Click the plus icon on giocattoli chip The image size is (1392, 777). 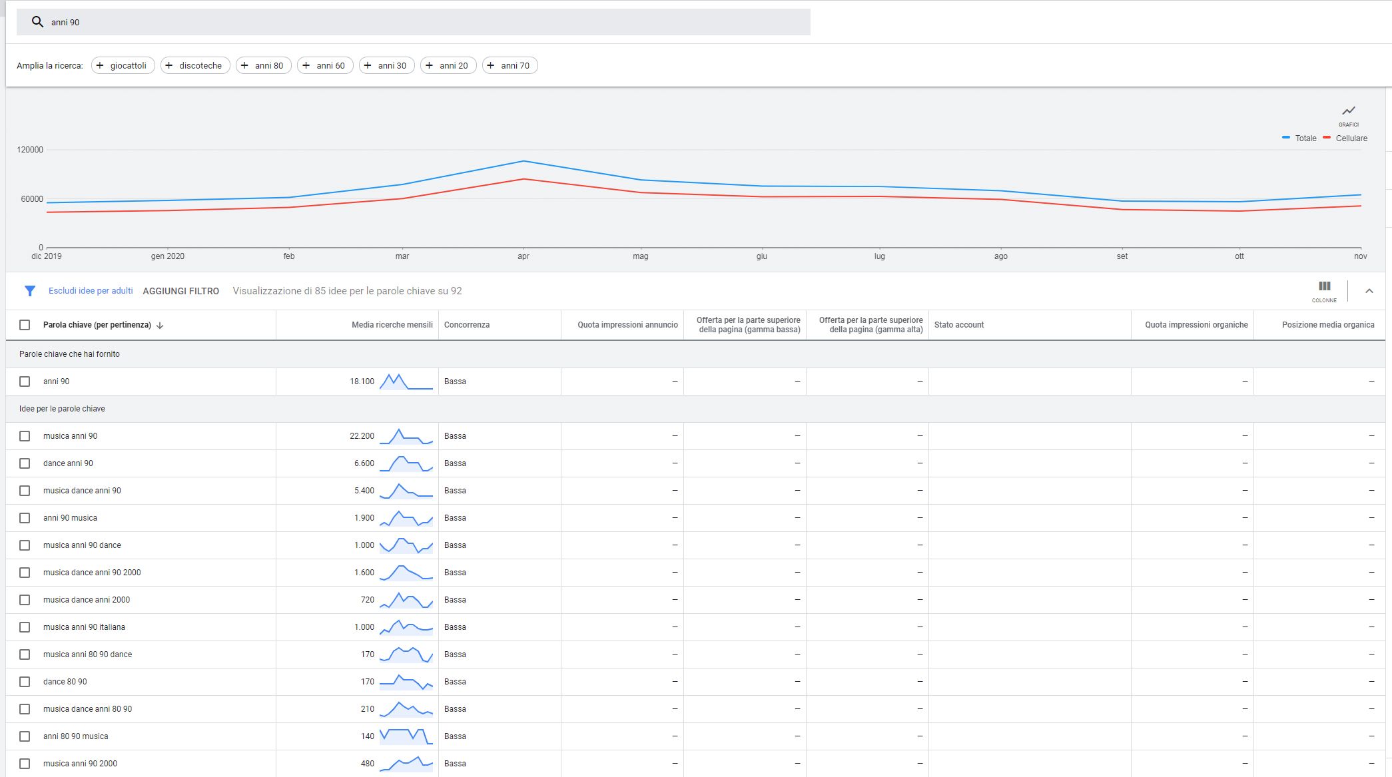pos(100,65)
